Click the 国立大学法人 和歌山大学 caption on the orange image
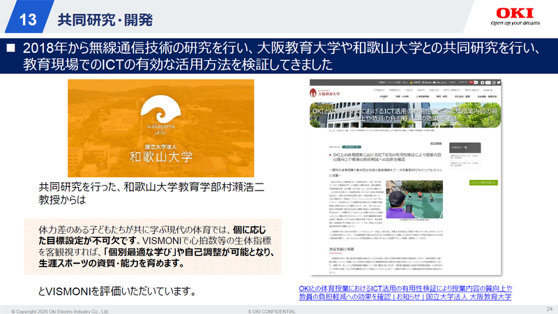 click(161, 154)
